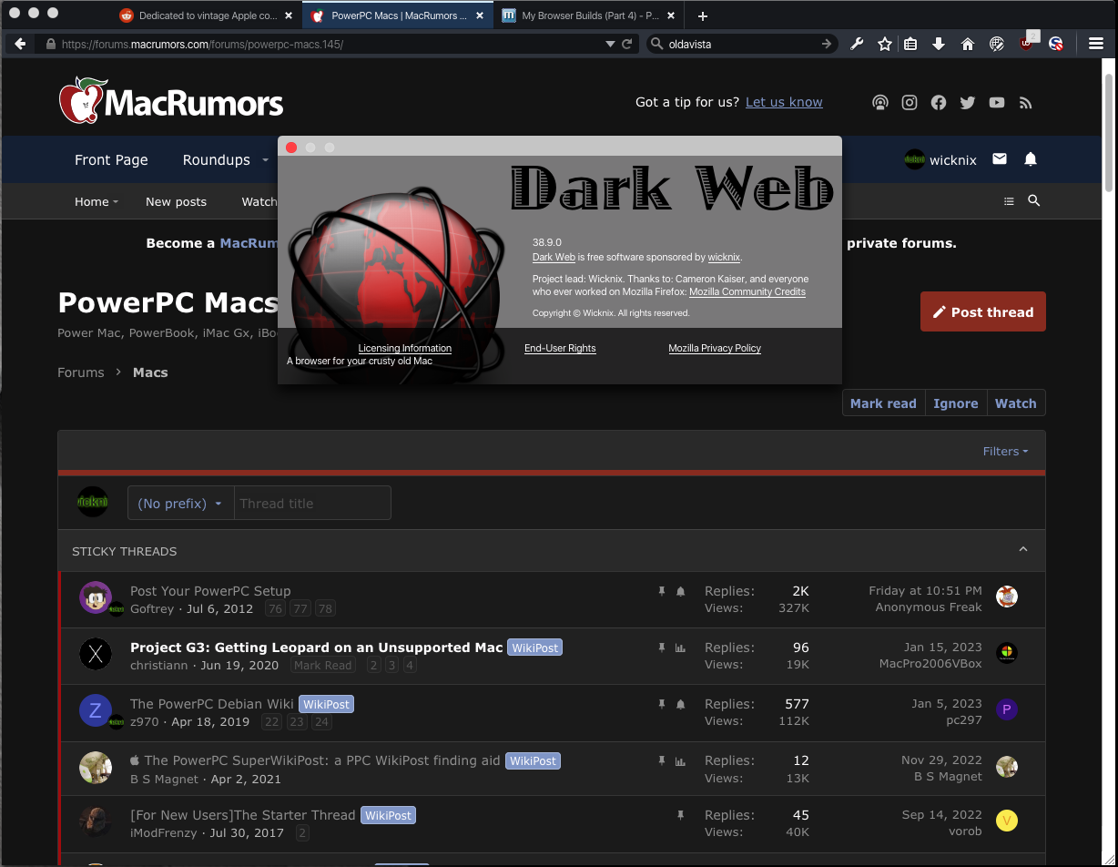Go to page 78 of PowerPC Setup thread
This screenshot has height=867, width=1118.
click(325, 608)
